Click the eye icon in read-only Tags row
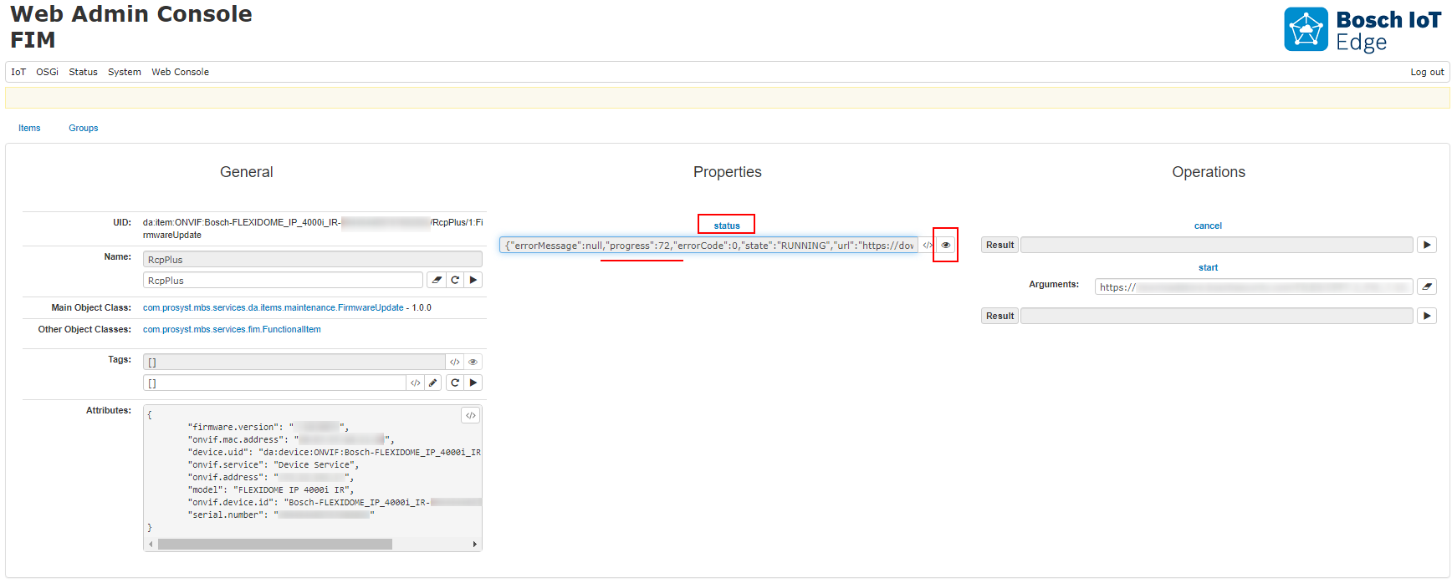 (x=473, y=362)
